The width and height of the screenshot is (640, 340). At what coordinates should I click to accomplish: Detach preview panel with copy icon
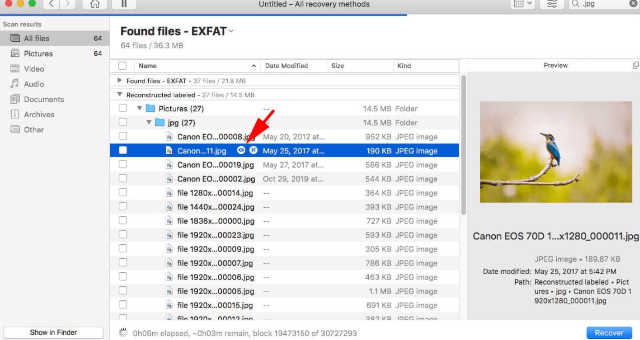(635, 65)
